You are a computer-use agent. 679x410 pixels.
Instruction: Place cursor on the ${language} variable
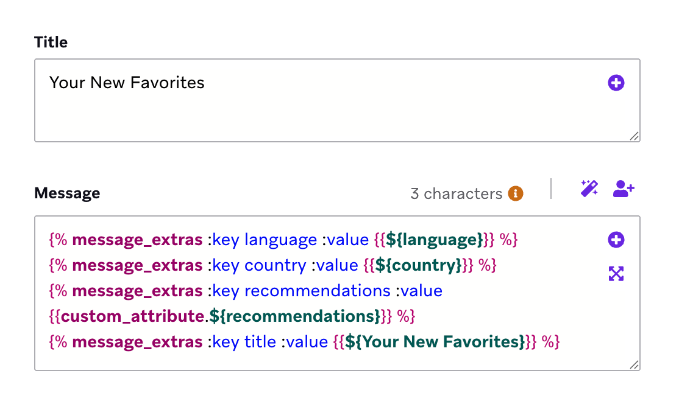[x=435, y=240]
